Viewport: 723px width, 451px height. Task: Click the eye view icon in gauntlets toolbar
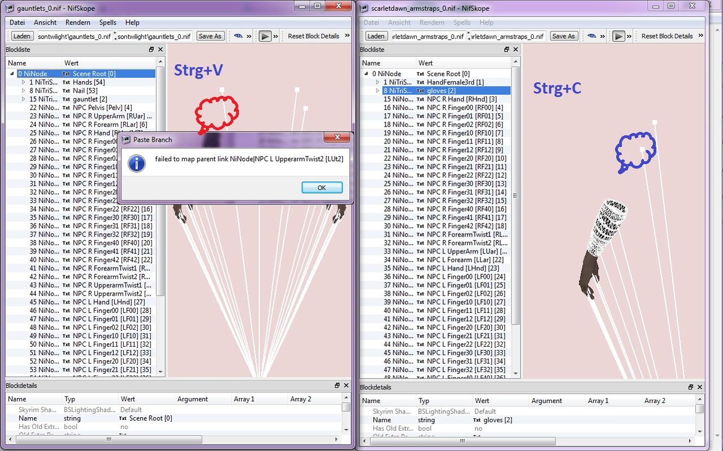click(x=238, y=36)
